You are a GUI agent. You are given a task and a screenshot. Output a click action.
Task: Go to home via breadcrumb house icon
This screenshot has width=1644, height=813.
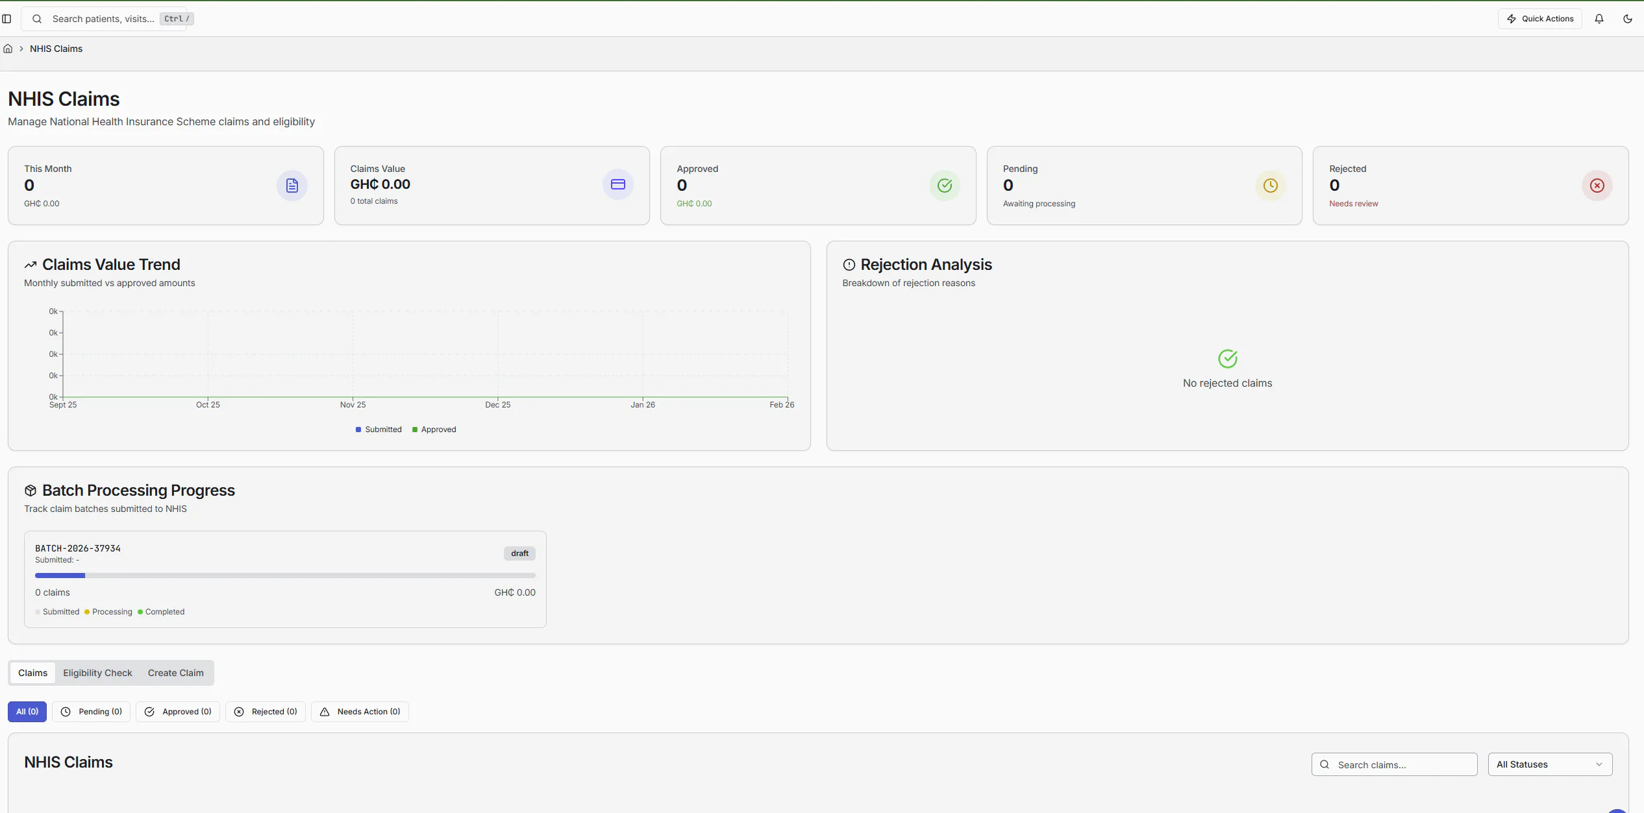[8, 49]
